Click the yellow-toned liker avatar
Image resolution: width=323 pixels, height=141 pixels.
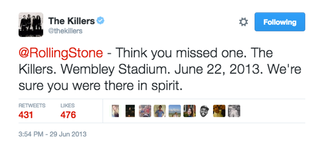[x=219, y=111]
